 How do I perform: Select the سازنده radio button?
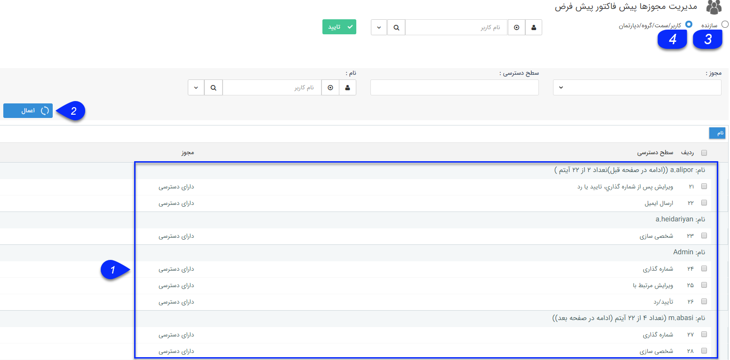(725, 24)
